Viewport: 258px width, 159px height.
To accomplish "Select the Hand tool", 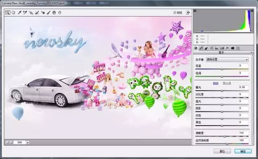I will point(13,12).
